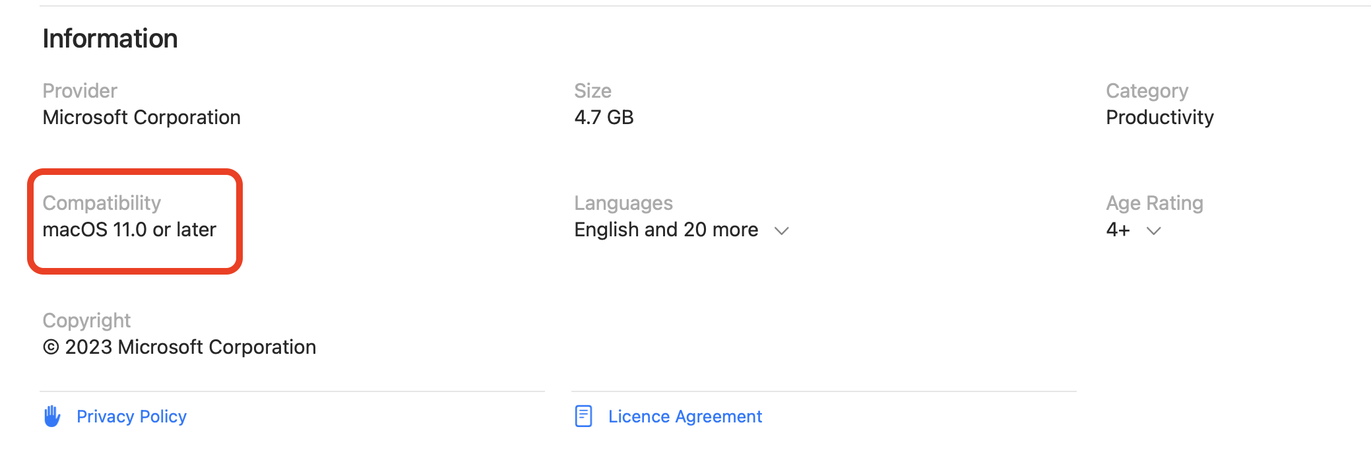The height and width of the screenshot is (466, 1371).
Task: Click the Privacy Policy hand icon
Action: 52,416
